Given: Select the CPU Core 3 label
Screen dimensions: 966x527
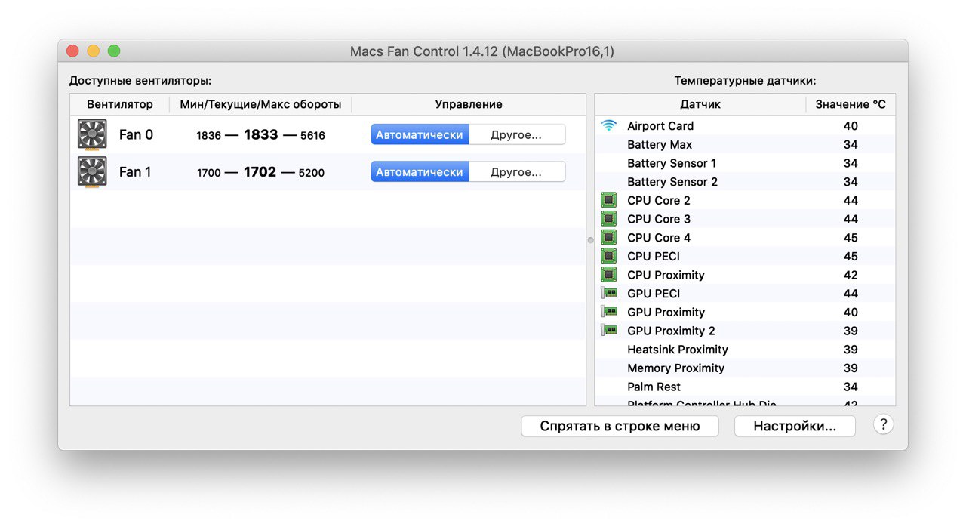Looking at the screenshot, I should tap(659, 219).
